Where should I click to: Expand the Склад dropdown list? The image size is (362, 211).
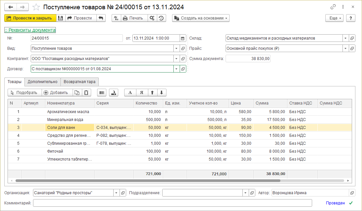pos(345,38)
